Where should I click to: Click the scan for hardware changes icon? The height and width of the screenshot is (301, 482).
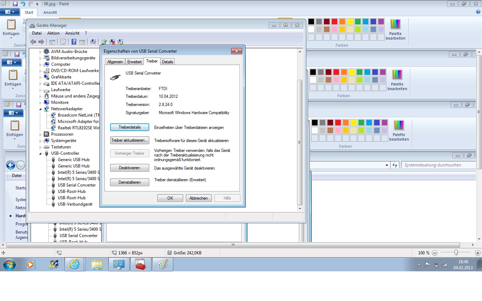(93, 42)
